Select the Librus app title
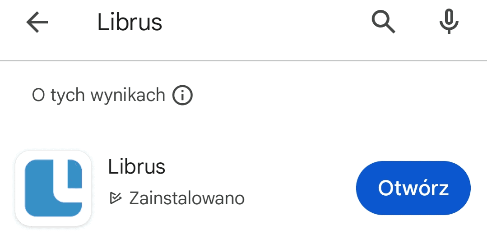Image resolution: width=487 pixels, height=239 pixels. tap(137, 167)
